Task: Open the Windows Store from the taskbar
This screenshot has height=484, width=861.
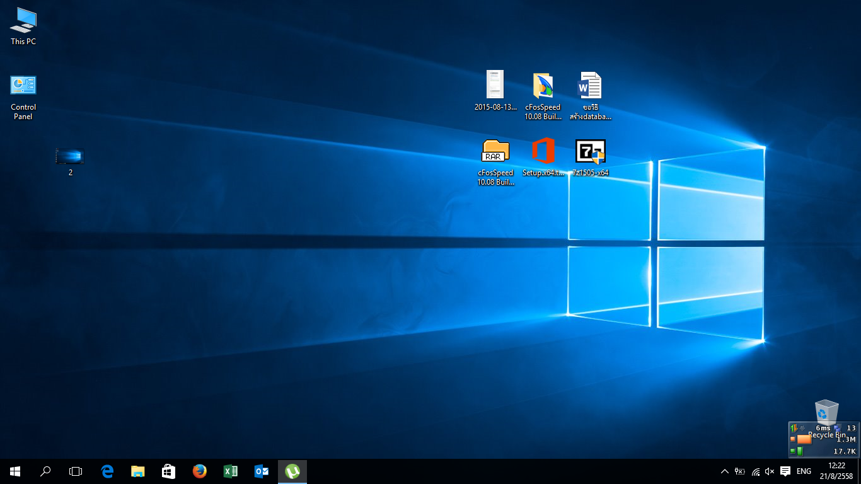Action: (x=169, y=471)
